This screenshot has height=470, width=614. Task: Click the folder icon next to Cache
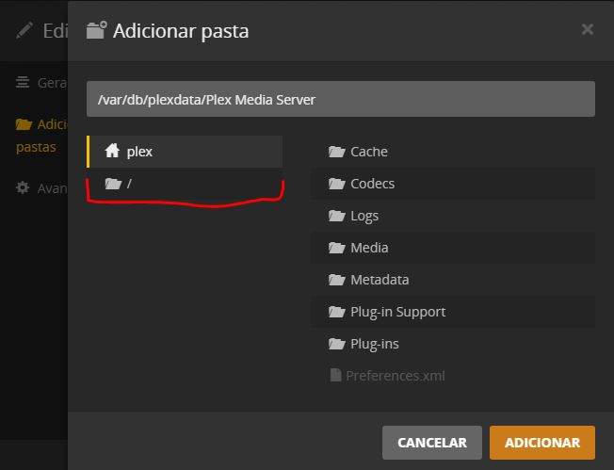coord(336,152)
